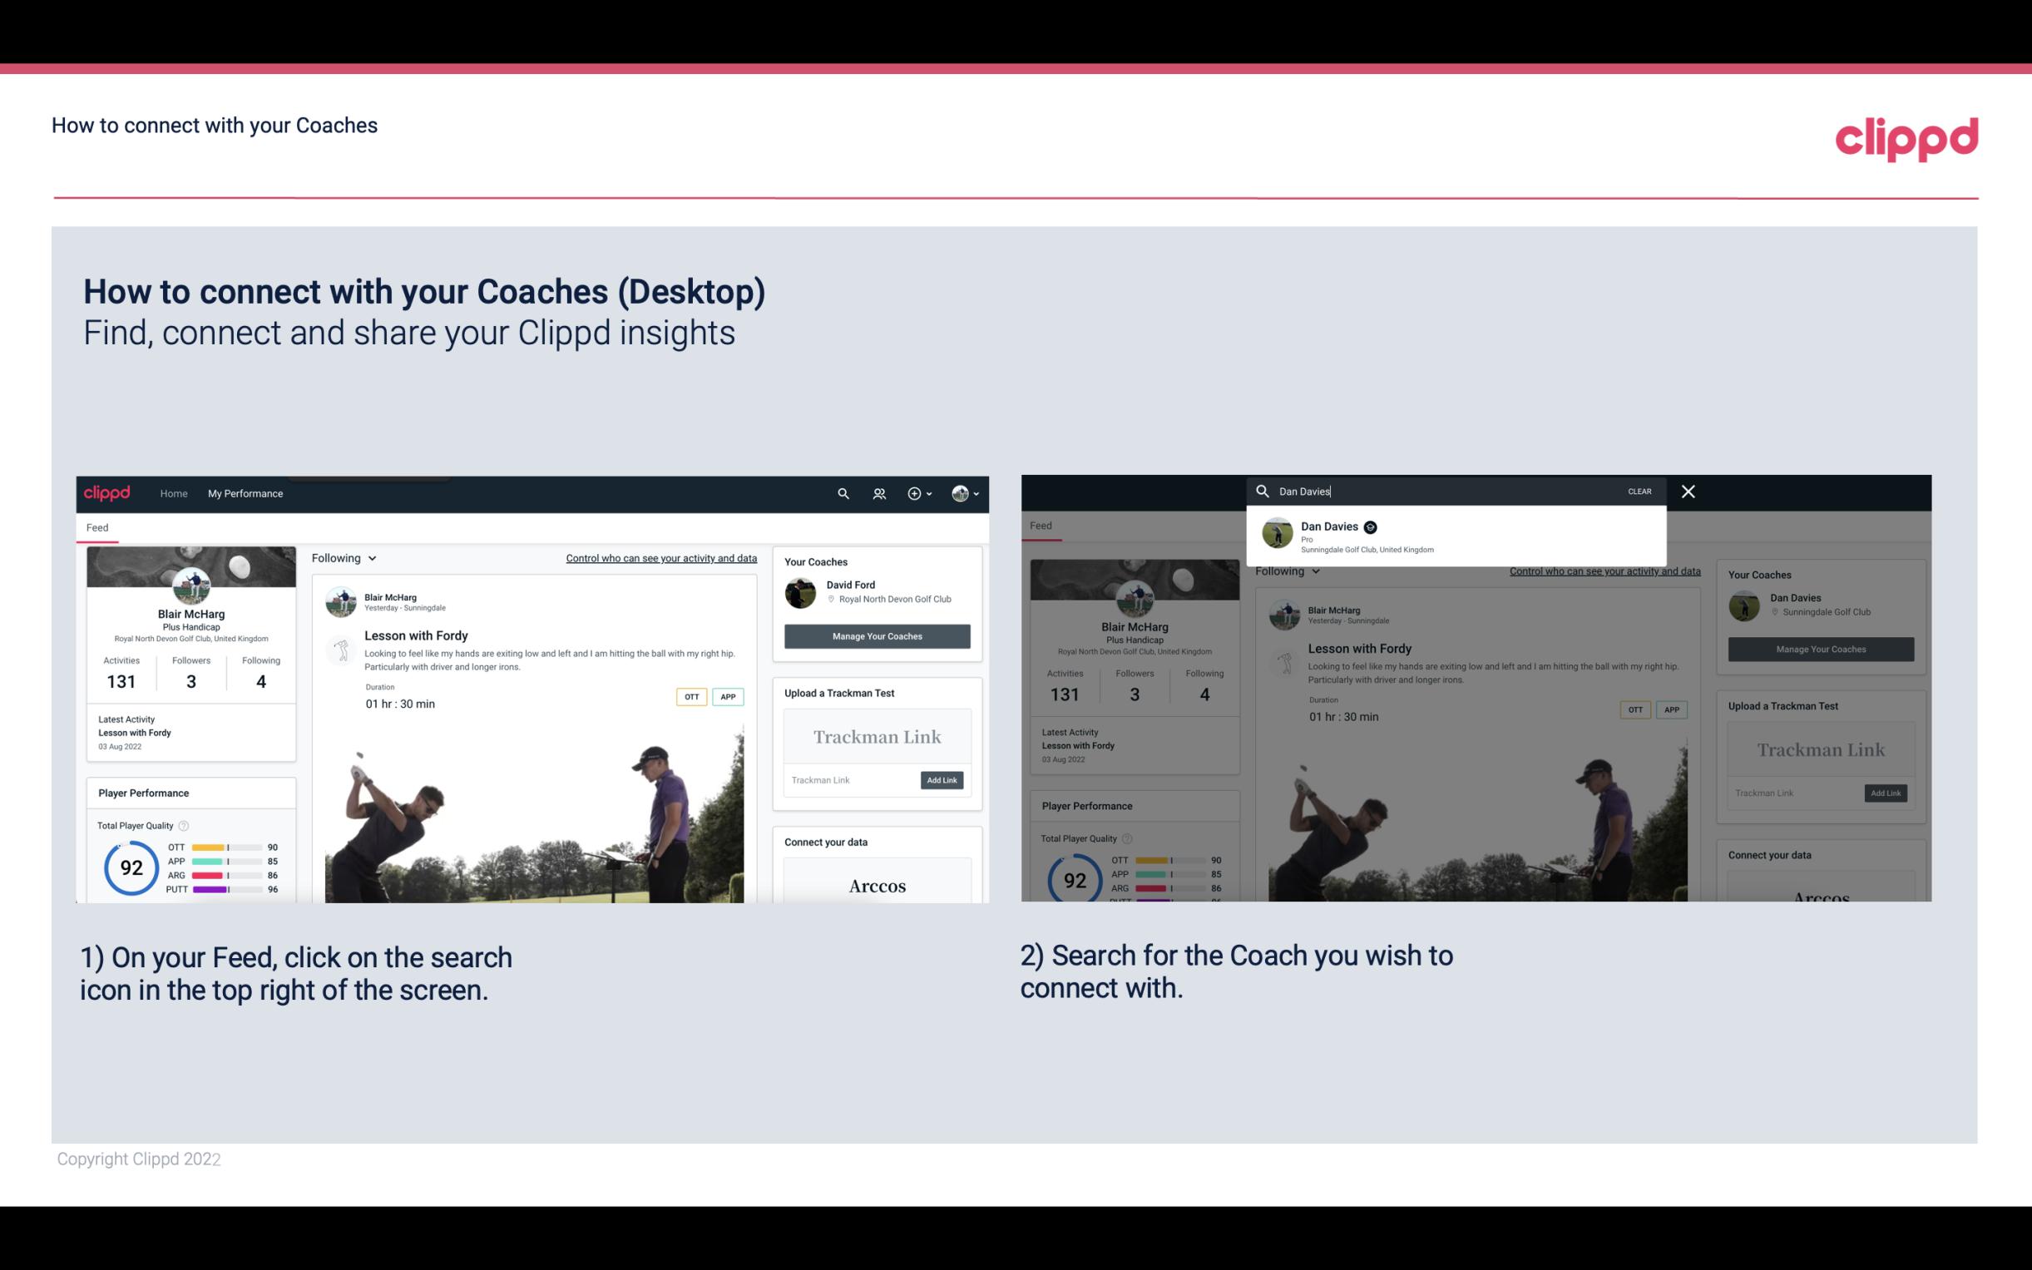Click Manage Your Coaches button

877,635
